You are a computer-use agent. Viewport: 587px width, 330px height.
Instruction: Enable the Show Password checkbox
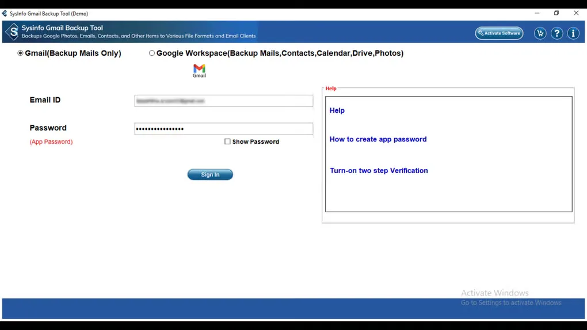click(x=227, y=141)
